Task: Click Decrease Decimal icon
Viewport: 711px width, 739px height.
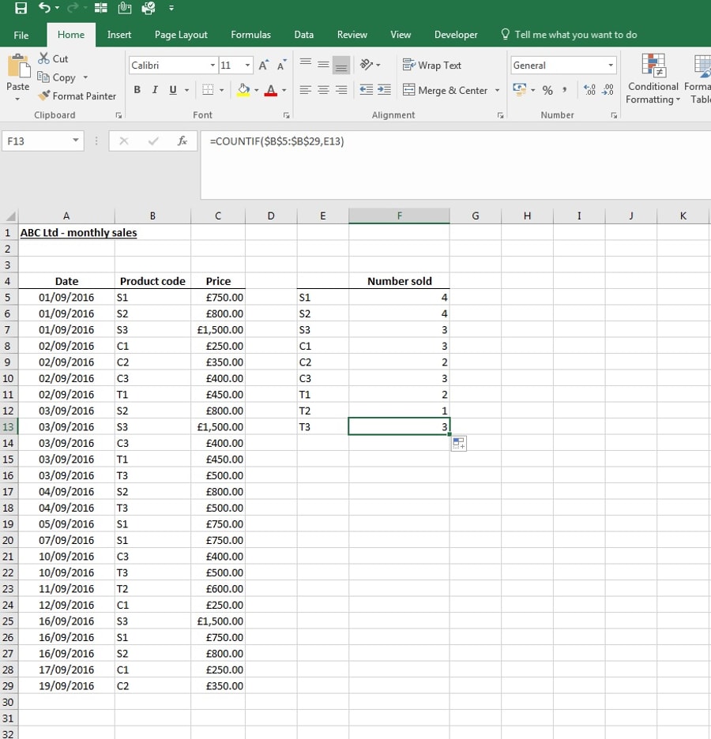Action: pos(608,89)
